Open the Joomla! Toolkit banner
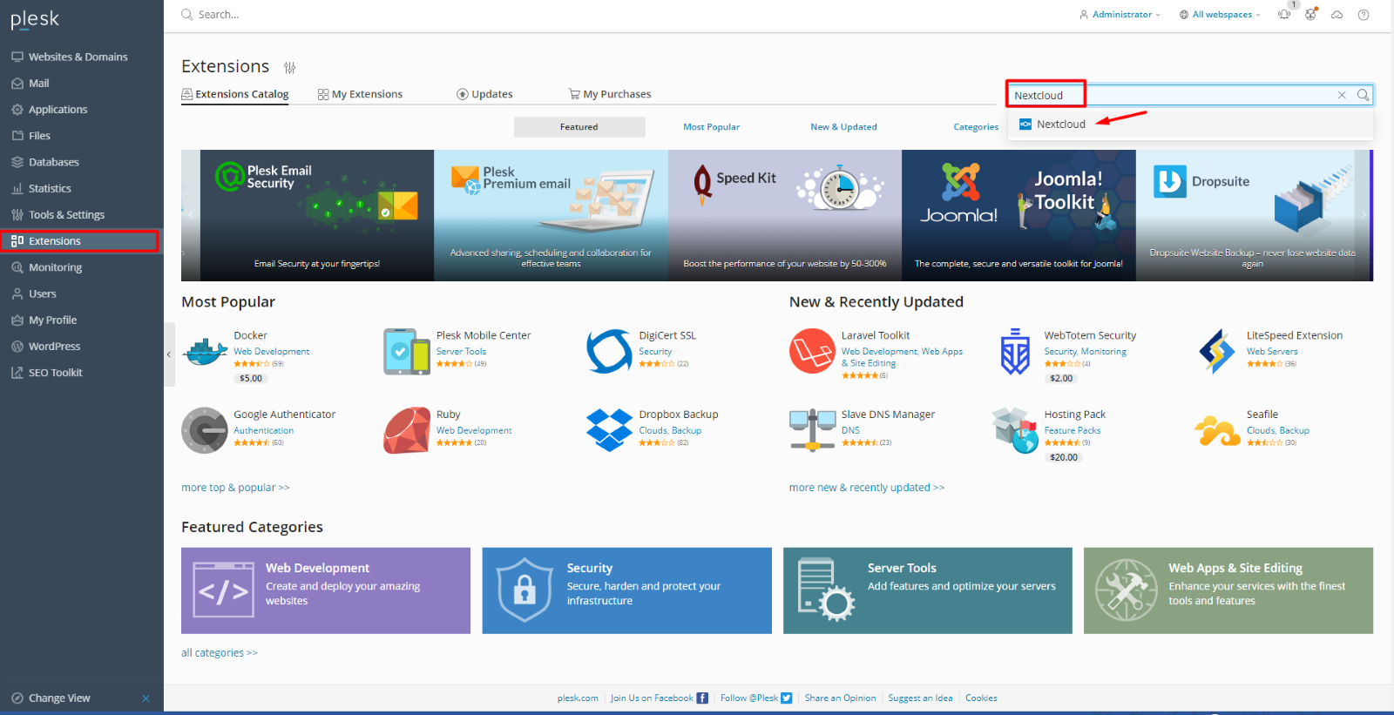1394x715 pixels. tap(1018, 215)
